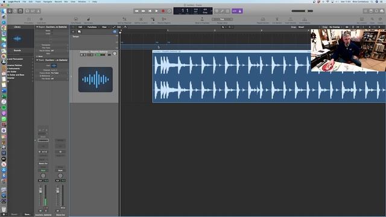This screenshot has width=386, height=217.
Task: Click the Read automation button on the left channel strip
Action: pos(43,170)
